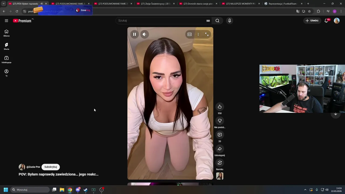Open the on-screen keyboard icon in the search box
This screenshot has width=345, height=194.
point(208,21)
